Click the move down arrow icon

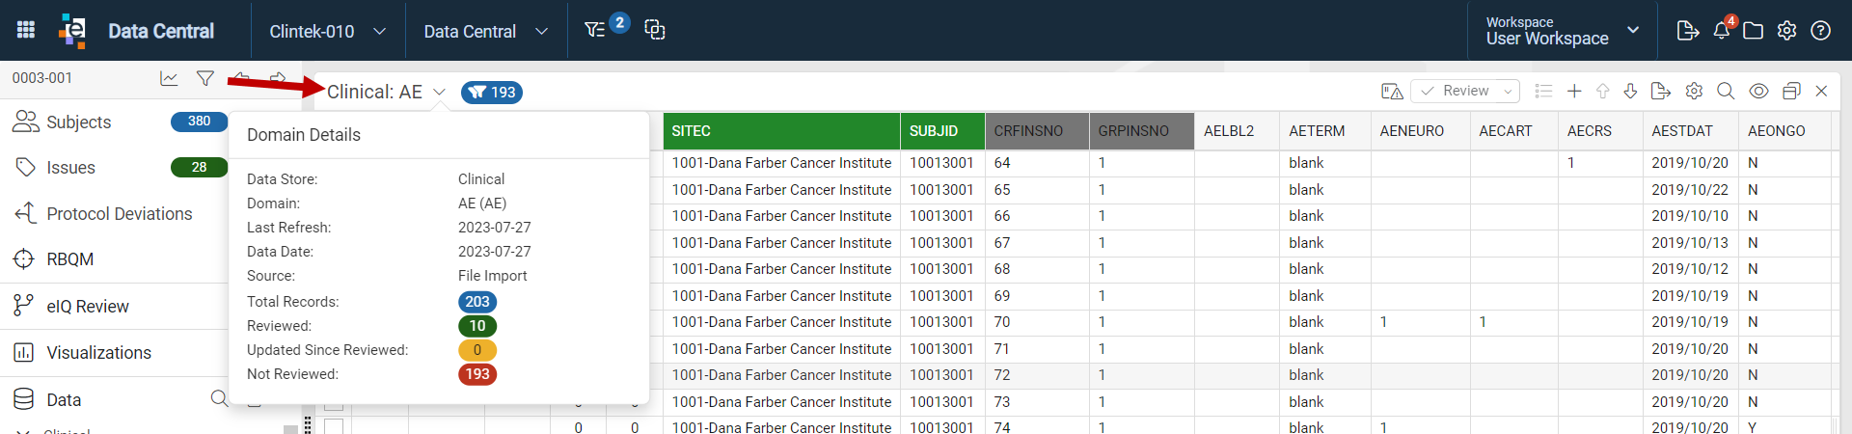1630,91
